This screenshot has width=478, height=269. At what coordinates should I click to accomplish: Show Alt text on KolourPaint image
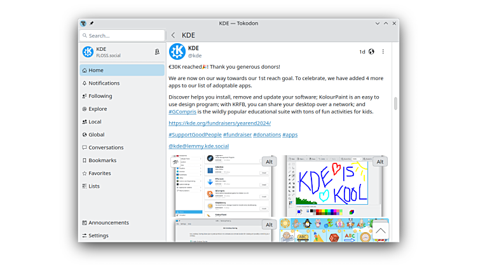coord(379,162)
